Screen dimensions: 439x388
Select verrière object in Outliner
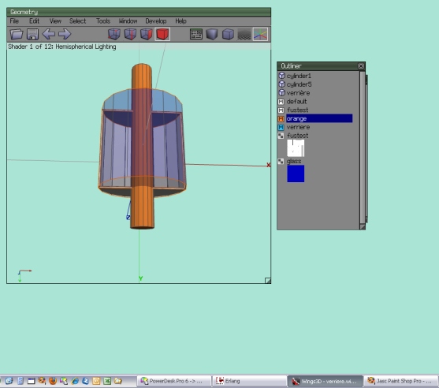[x=298, y=93]
